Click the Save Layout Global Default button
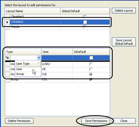The width and height of the screenshot is (139, 127). pos(124,42)
